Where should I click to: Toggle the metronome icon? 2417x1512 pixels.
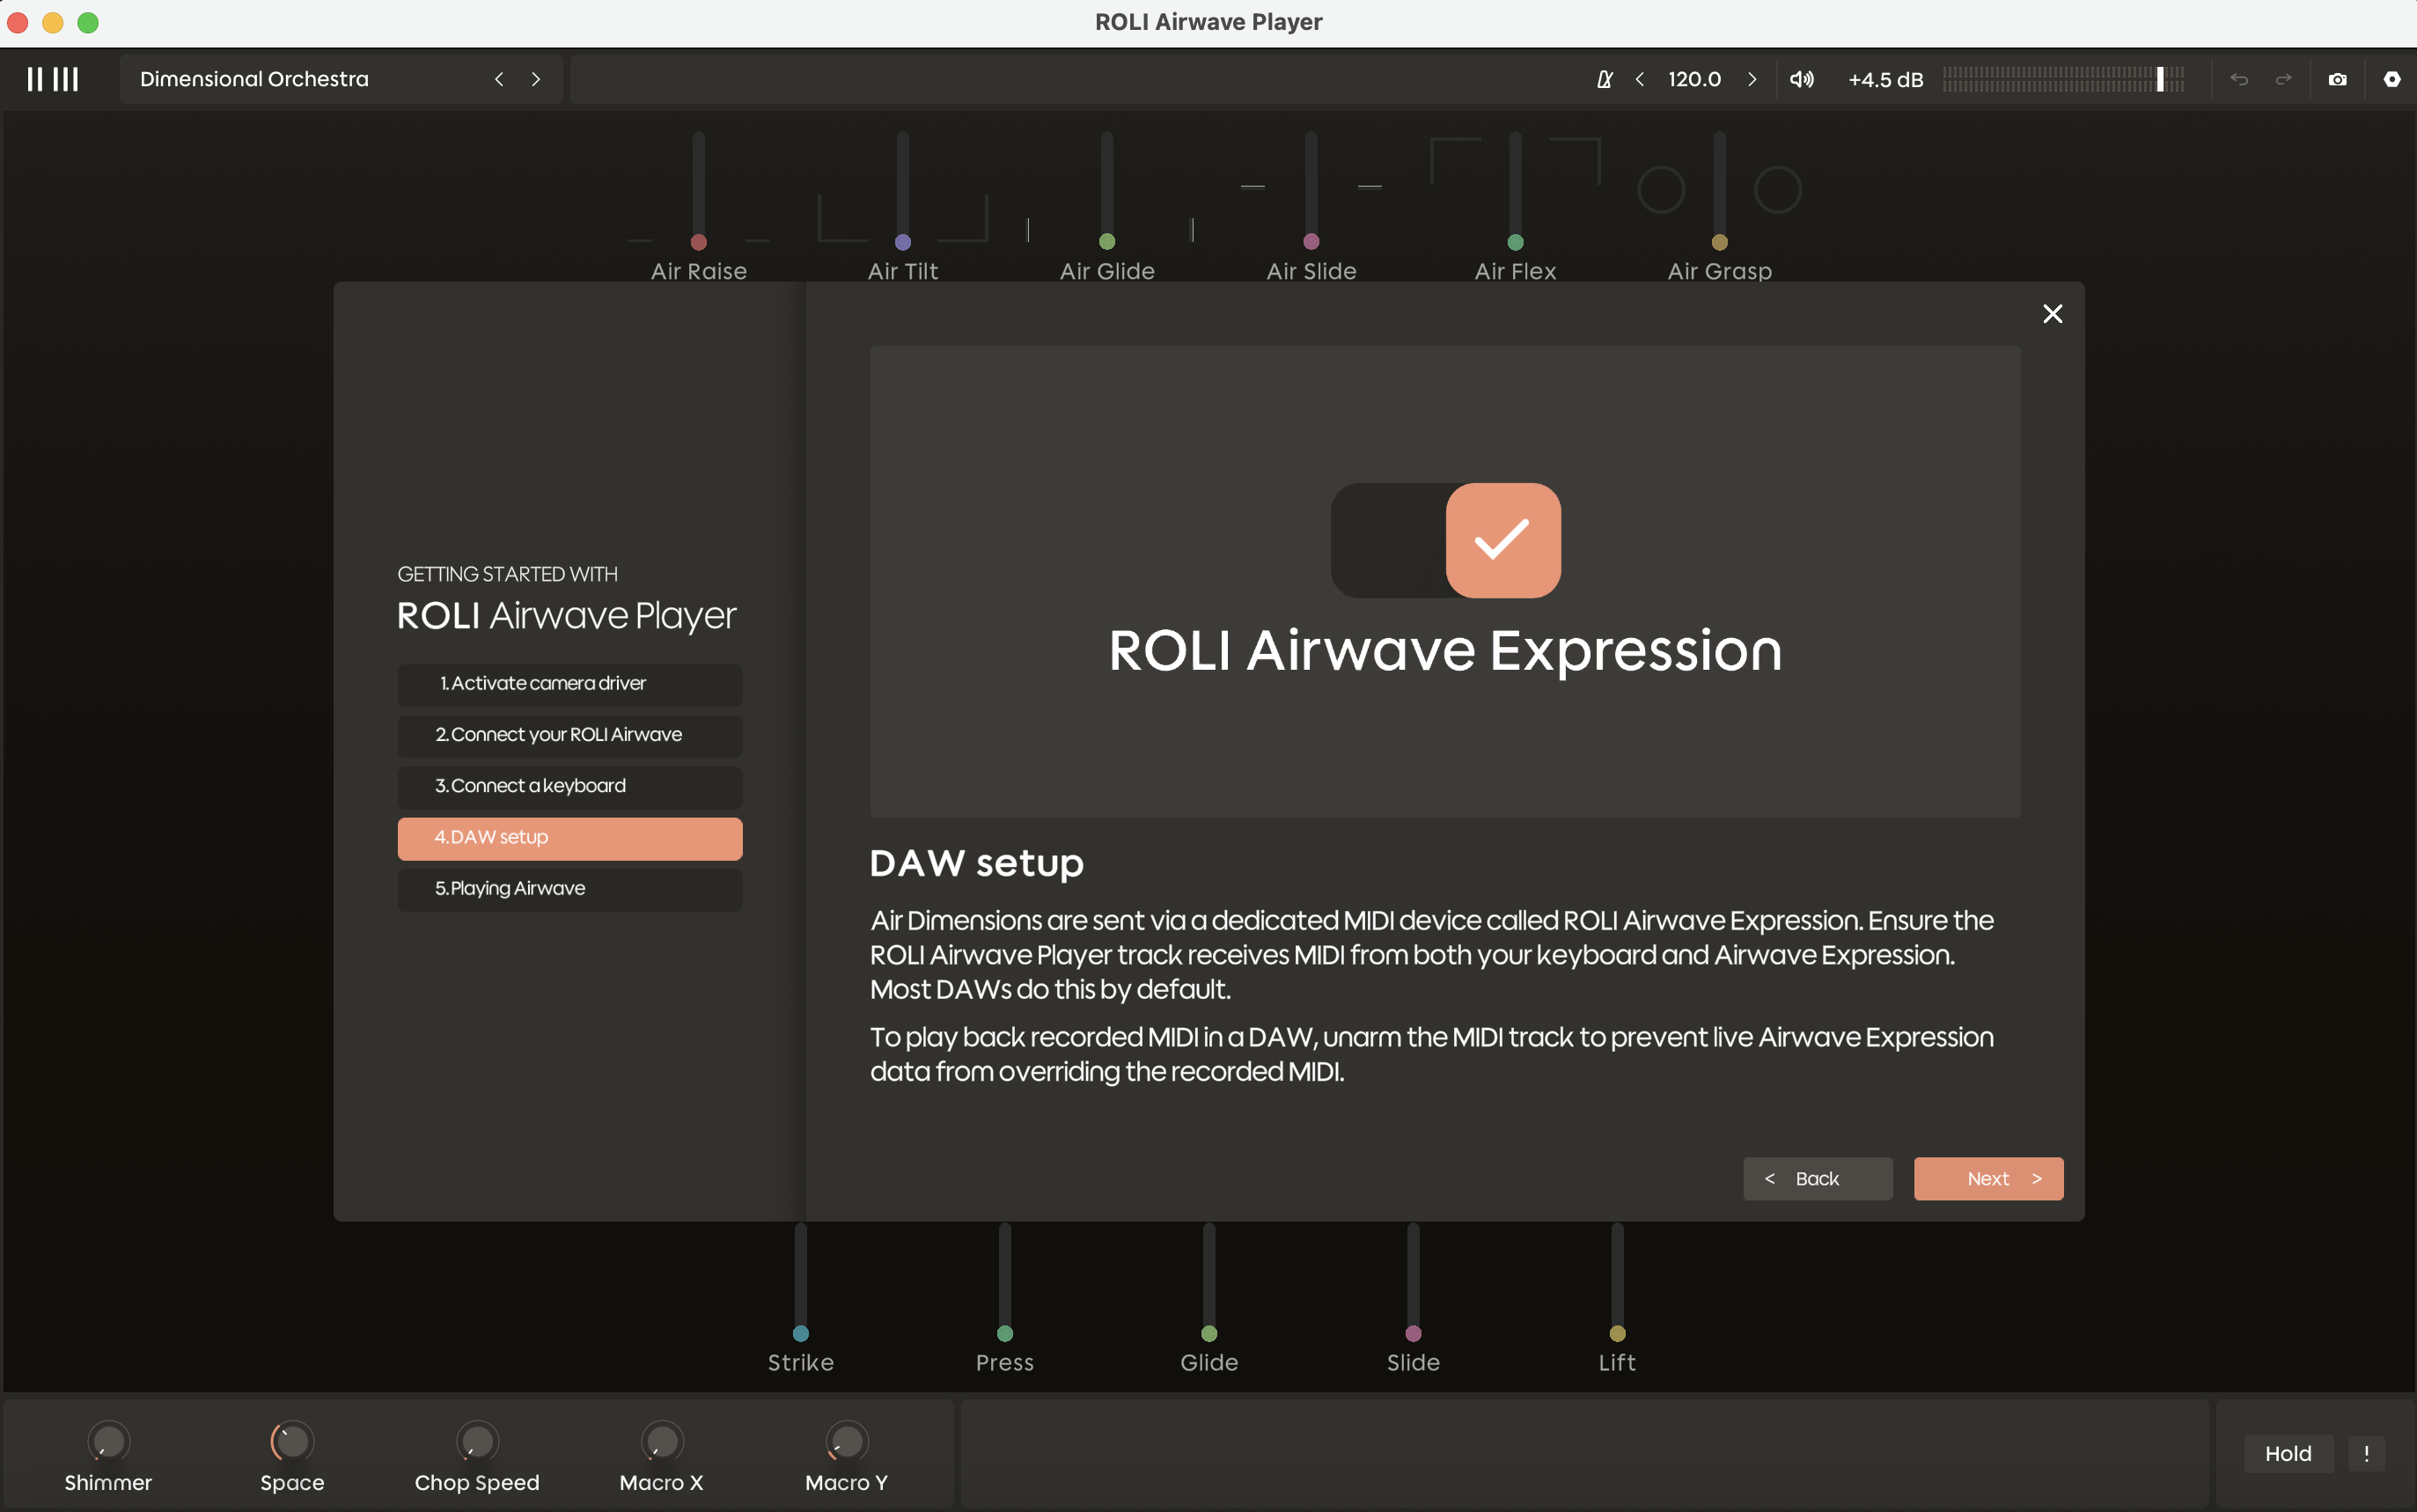pos(1604,79)
